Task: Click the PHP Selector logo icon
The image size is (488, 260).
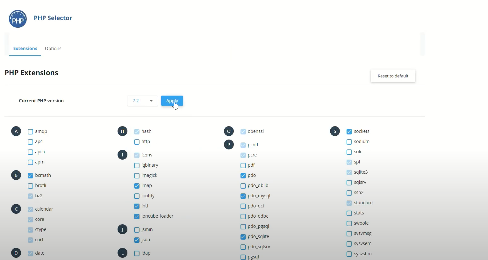Action: tap(18, 19)
